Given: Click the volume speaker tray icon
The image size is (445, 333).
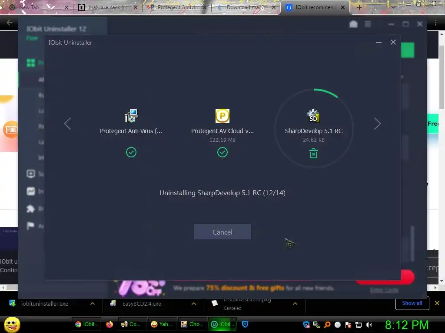Looking at the screenshot, I should coord(369,325).
